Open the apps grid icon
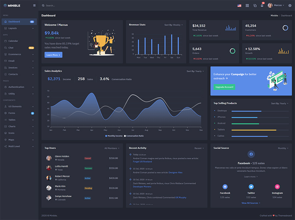Image resolution: width=295 pixels, height=220 pixels. click(247, 6)
